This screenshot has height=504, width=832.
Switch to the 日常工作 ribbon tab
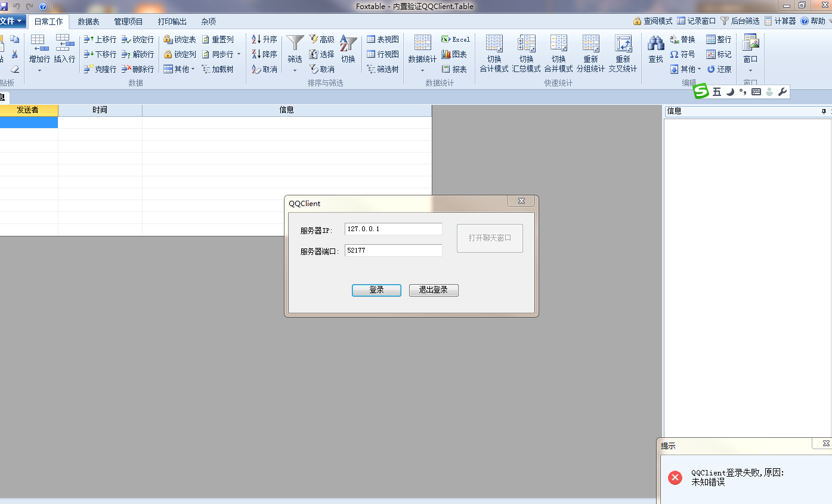pos(48,21)
